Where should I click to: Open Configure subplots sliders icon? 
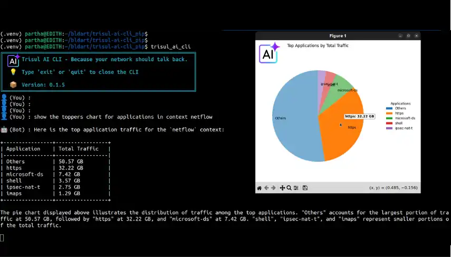coord(296,188)
